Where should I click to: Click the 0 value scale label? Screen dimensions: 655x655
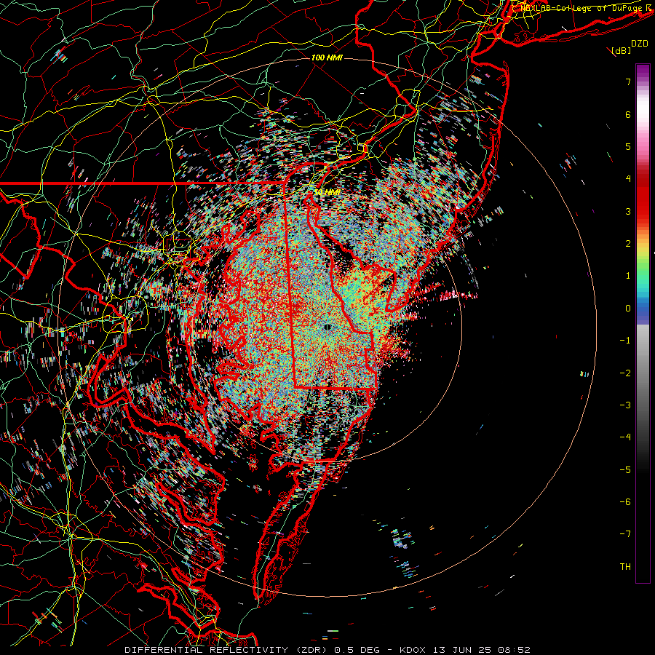tap(628, 309)
